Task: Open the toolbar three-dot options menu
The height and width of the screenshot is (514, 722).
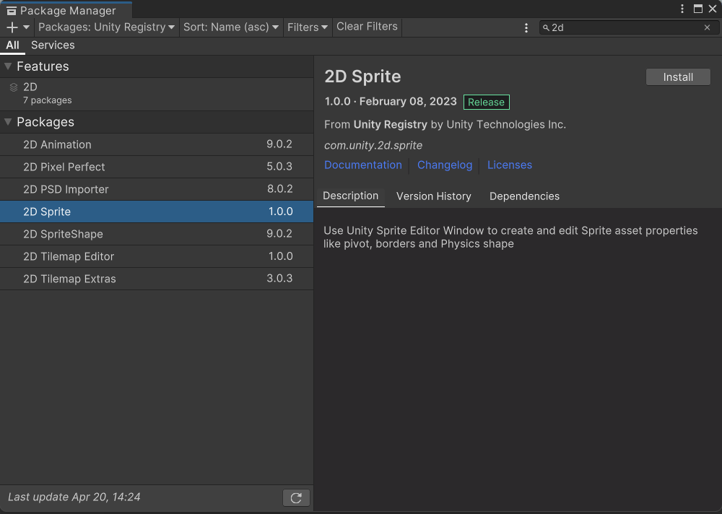Action: (526, 27)
